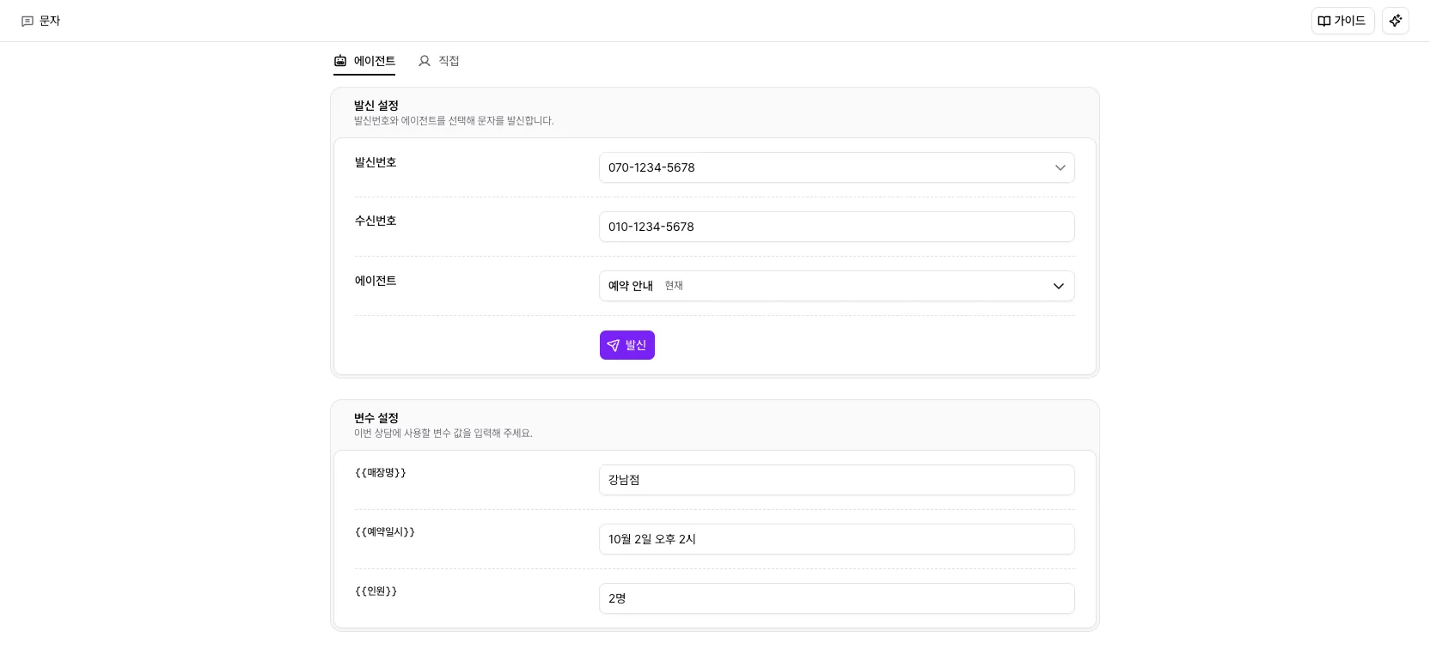Click description '이번 상담에 사용할 변수 값을 입력해 주세요.'

tap(443, 434)
